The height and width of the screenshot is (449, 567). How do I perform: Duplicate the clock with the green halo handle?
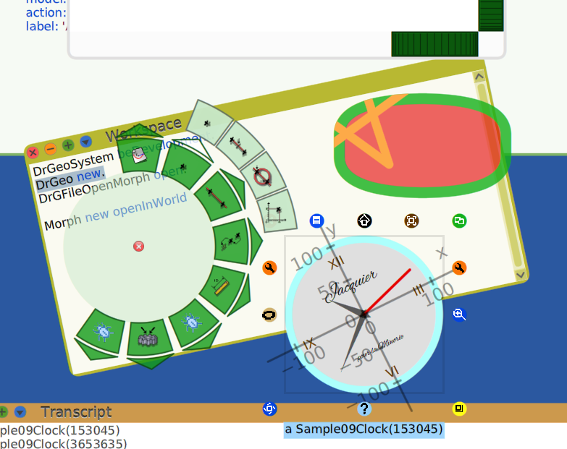point(459,221)
